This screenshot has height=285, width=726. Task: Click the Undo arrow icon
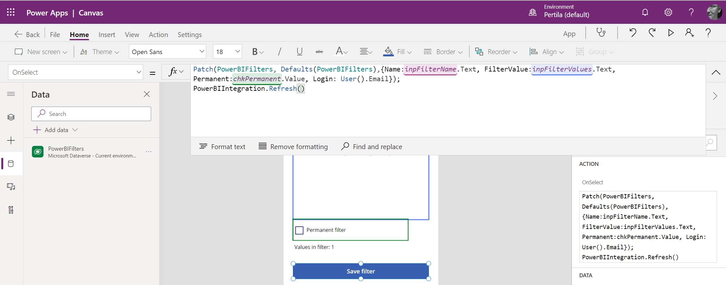(633, 33)
